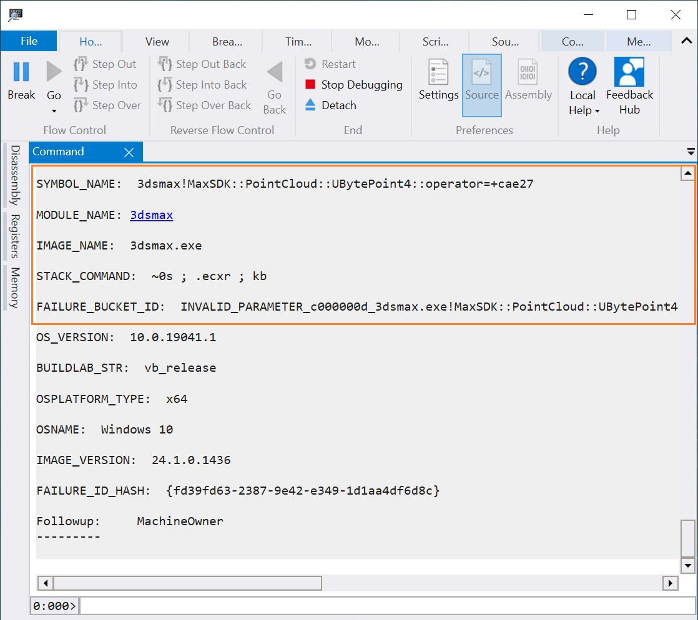The height and width of the screenshot is (620, 698).
Task: Click the horizontal scrollbar thumb
Action: (x=187, y=583)
